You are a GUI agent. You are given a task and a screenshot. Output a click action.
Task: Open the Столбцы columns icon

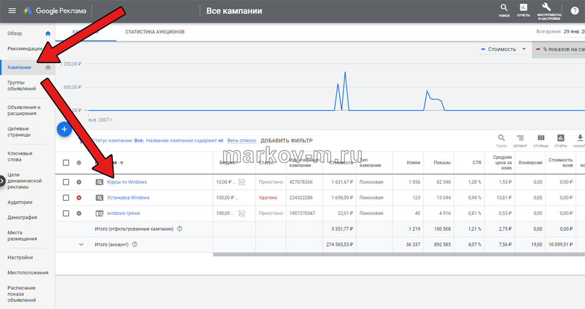tap(541, 139)
